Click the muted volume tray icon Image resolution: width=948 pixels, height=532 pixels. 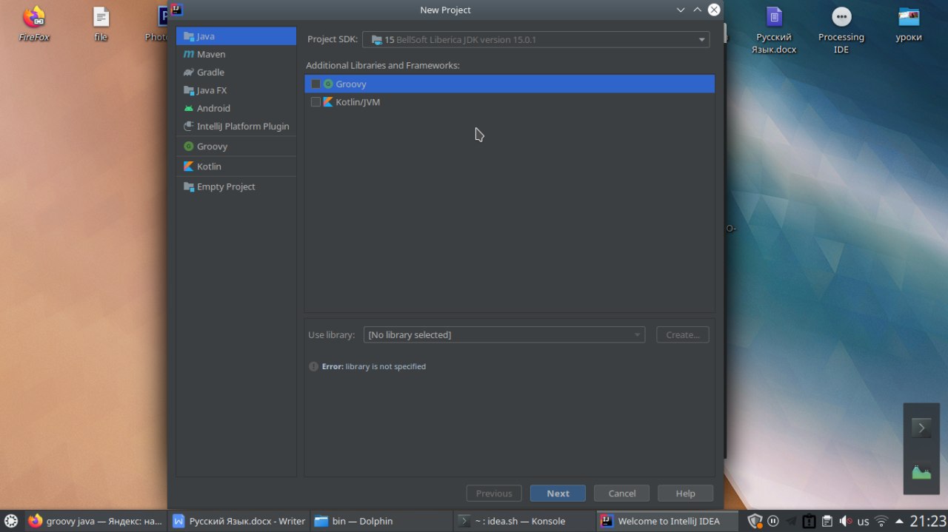845,521
